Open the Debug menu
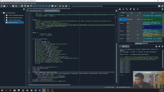The image size is (164, 92). pyautogui.click(x=16, y=3)
